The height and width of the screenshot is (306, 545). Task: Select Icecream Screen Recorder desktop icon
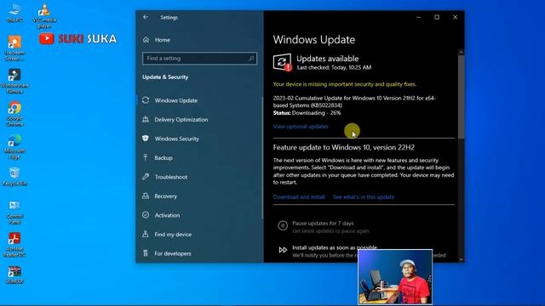coord(14,48)
